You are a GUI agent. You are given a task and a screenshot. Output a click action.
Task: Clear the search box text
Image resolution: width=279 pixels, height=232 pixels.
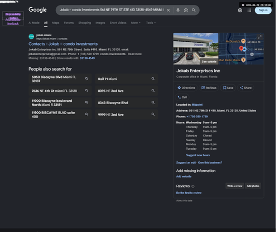click(x=168, y=10)
